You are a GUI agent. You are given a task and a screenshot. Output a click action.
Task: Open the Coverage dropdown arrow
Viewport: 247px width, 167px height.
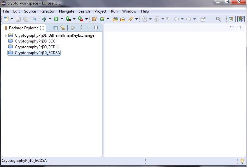pyautogui.click(x=74, y=19)
